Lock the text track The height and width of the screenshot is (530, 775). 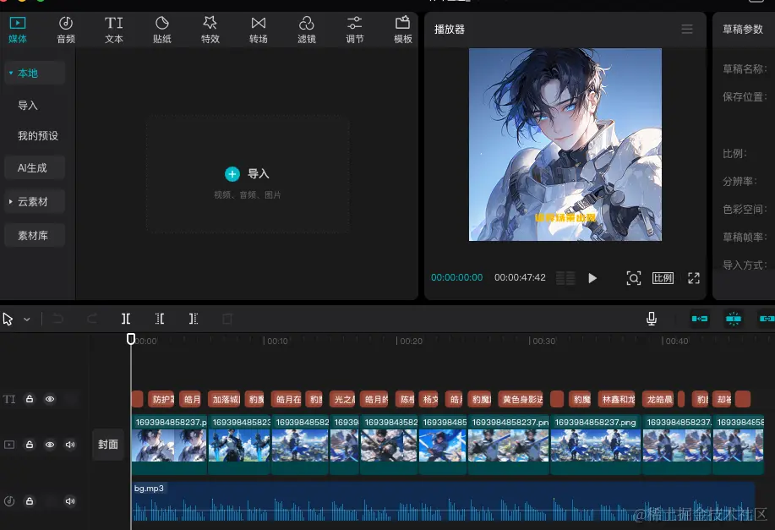[30, 398]
